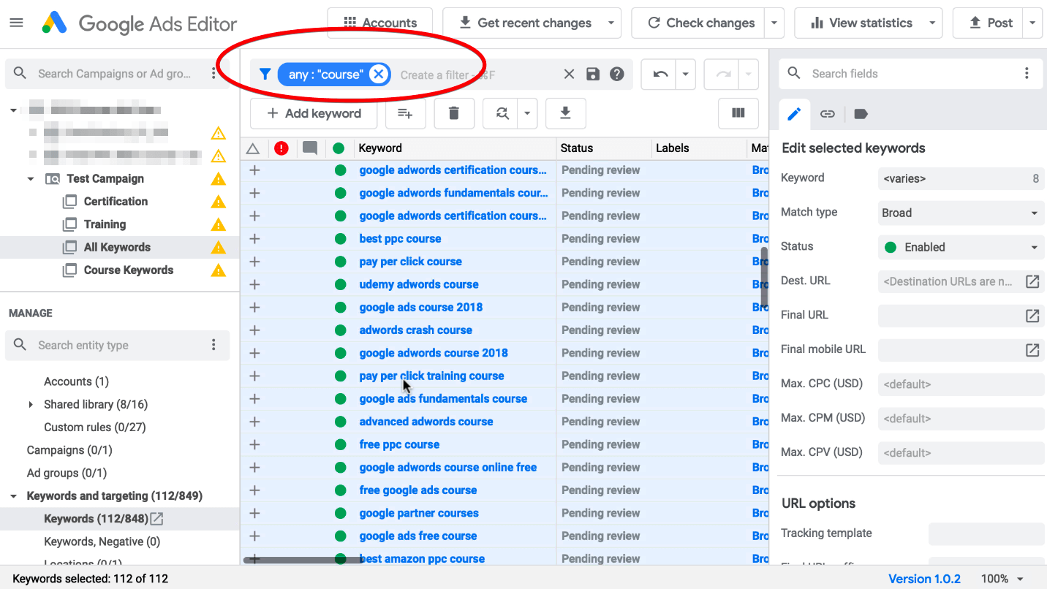The width and height of the screenshot is (1047, 589).
Task: Open search fields options three dots
Action: (x=1027, y=73)
